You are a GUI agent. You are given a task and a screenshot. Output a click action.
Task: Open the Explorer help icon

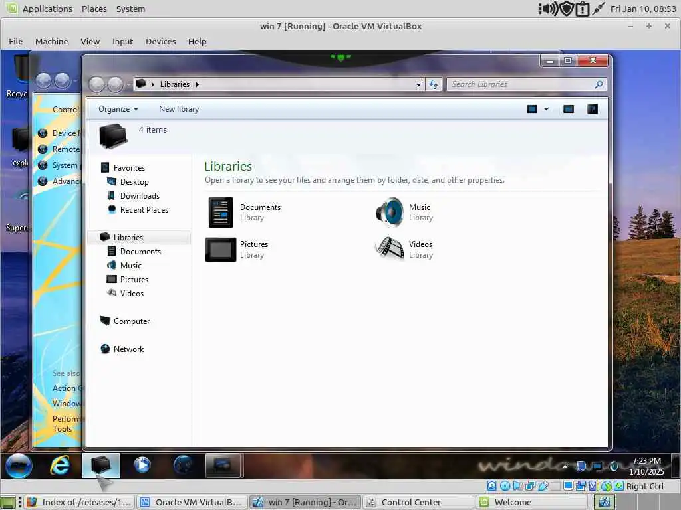593,109
